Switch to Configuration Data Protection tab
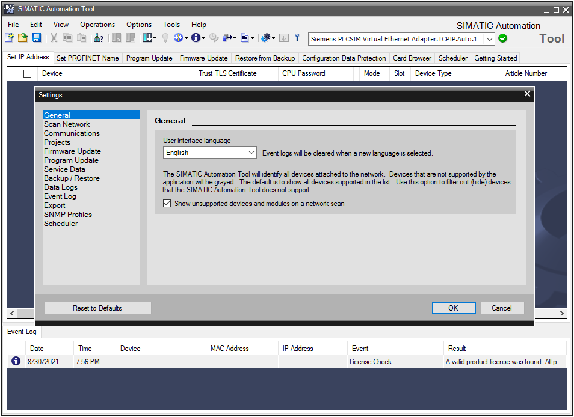The height and width of the screenshot is (417, 574). 344,58
